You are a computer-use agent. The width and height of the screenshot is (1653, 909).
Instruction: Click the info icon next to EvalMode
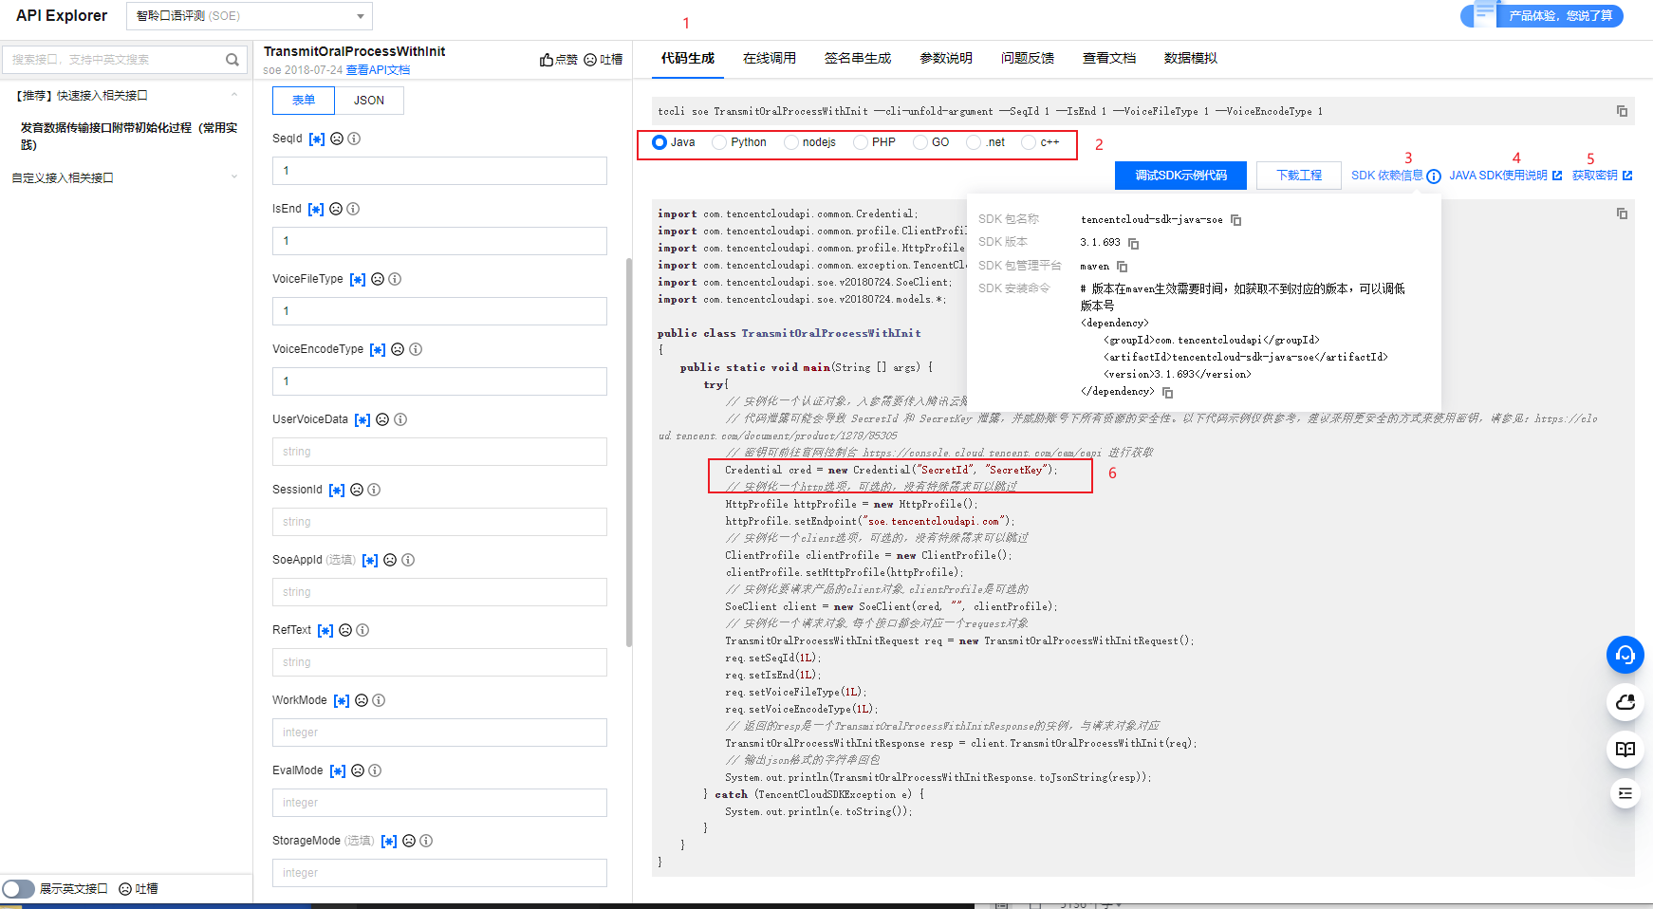[x=375, y=770]
